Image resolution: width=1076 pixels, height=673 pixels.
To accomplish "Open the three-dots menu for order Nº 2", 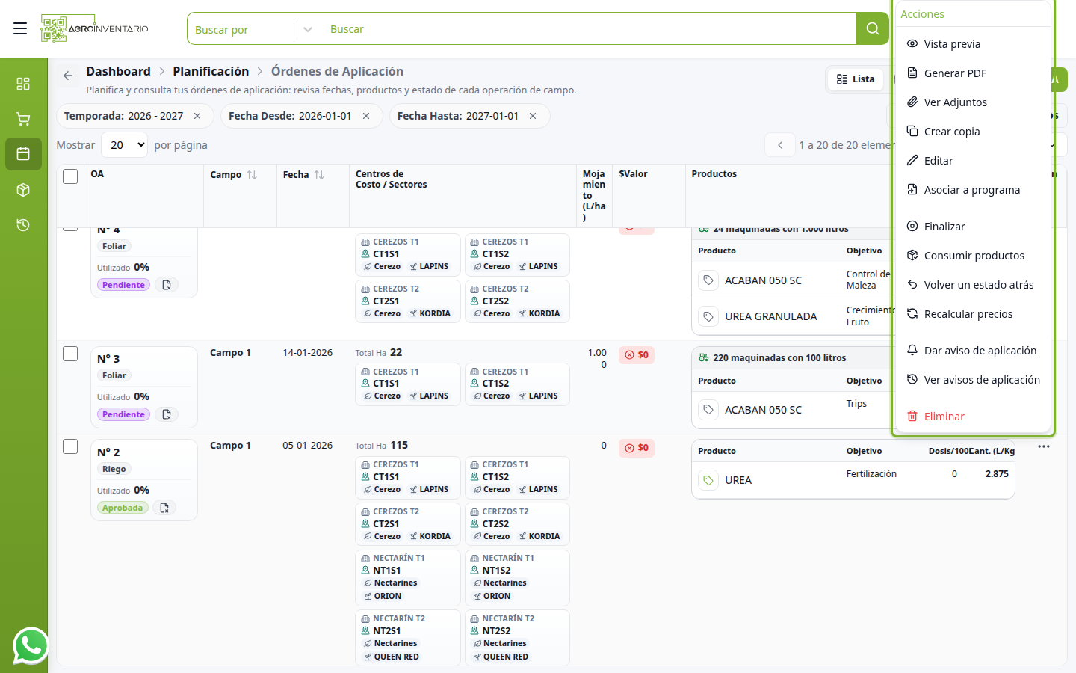I will [x=1044, y=446].
